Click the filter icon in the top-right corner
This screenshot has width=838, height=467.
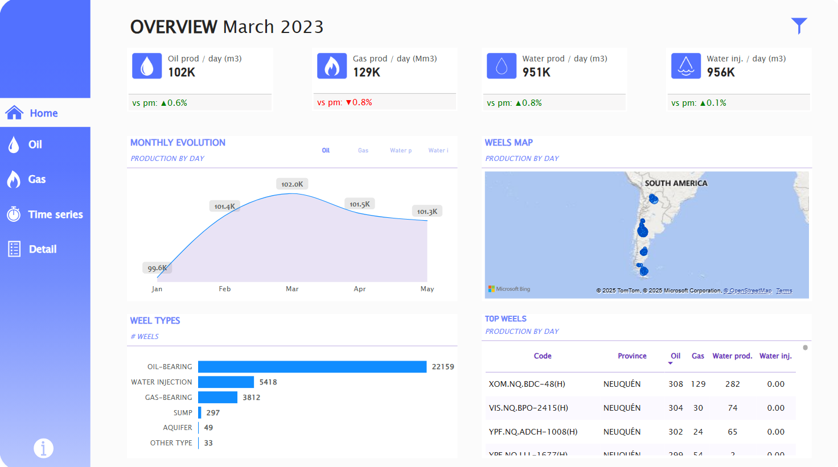tap(799, 26)
